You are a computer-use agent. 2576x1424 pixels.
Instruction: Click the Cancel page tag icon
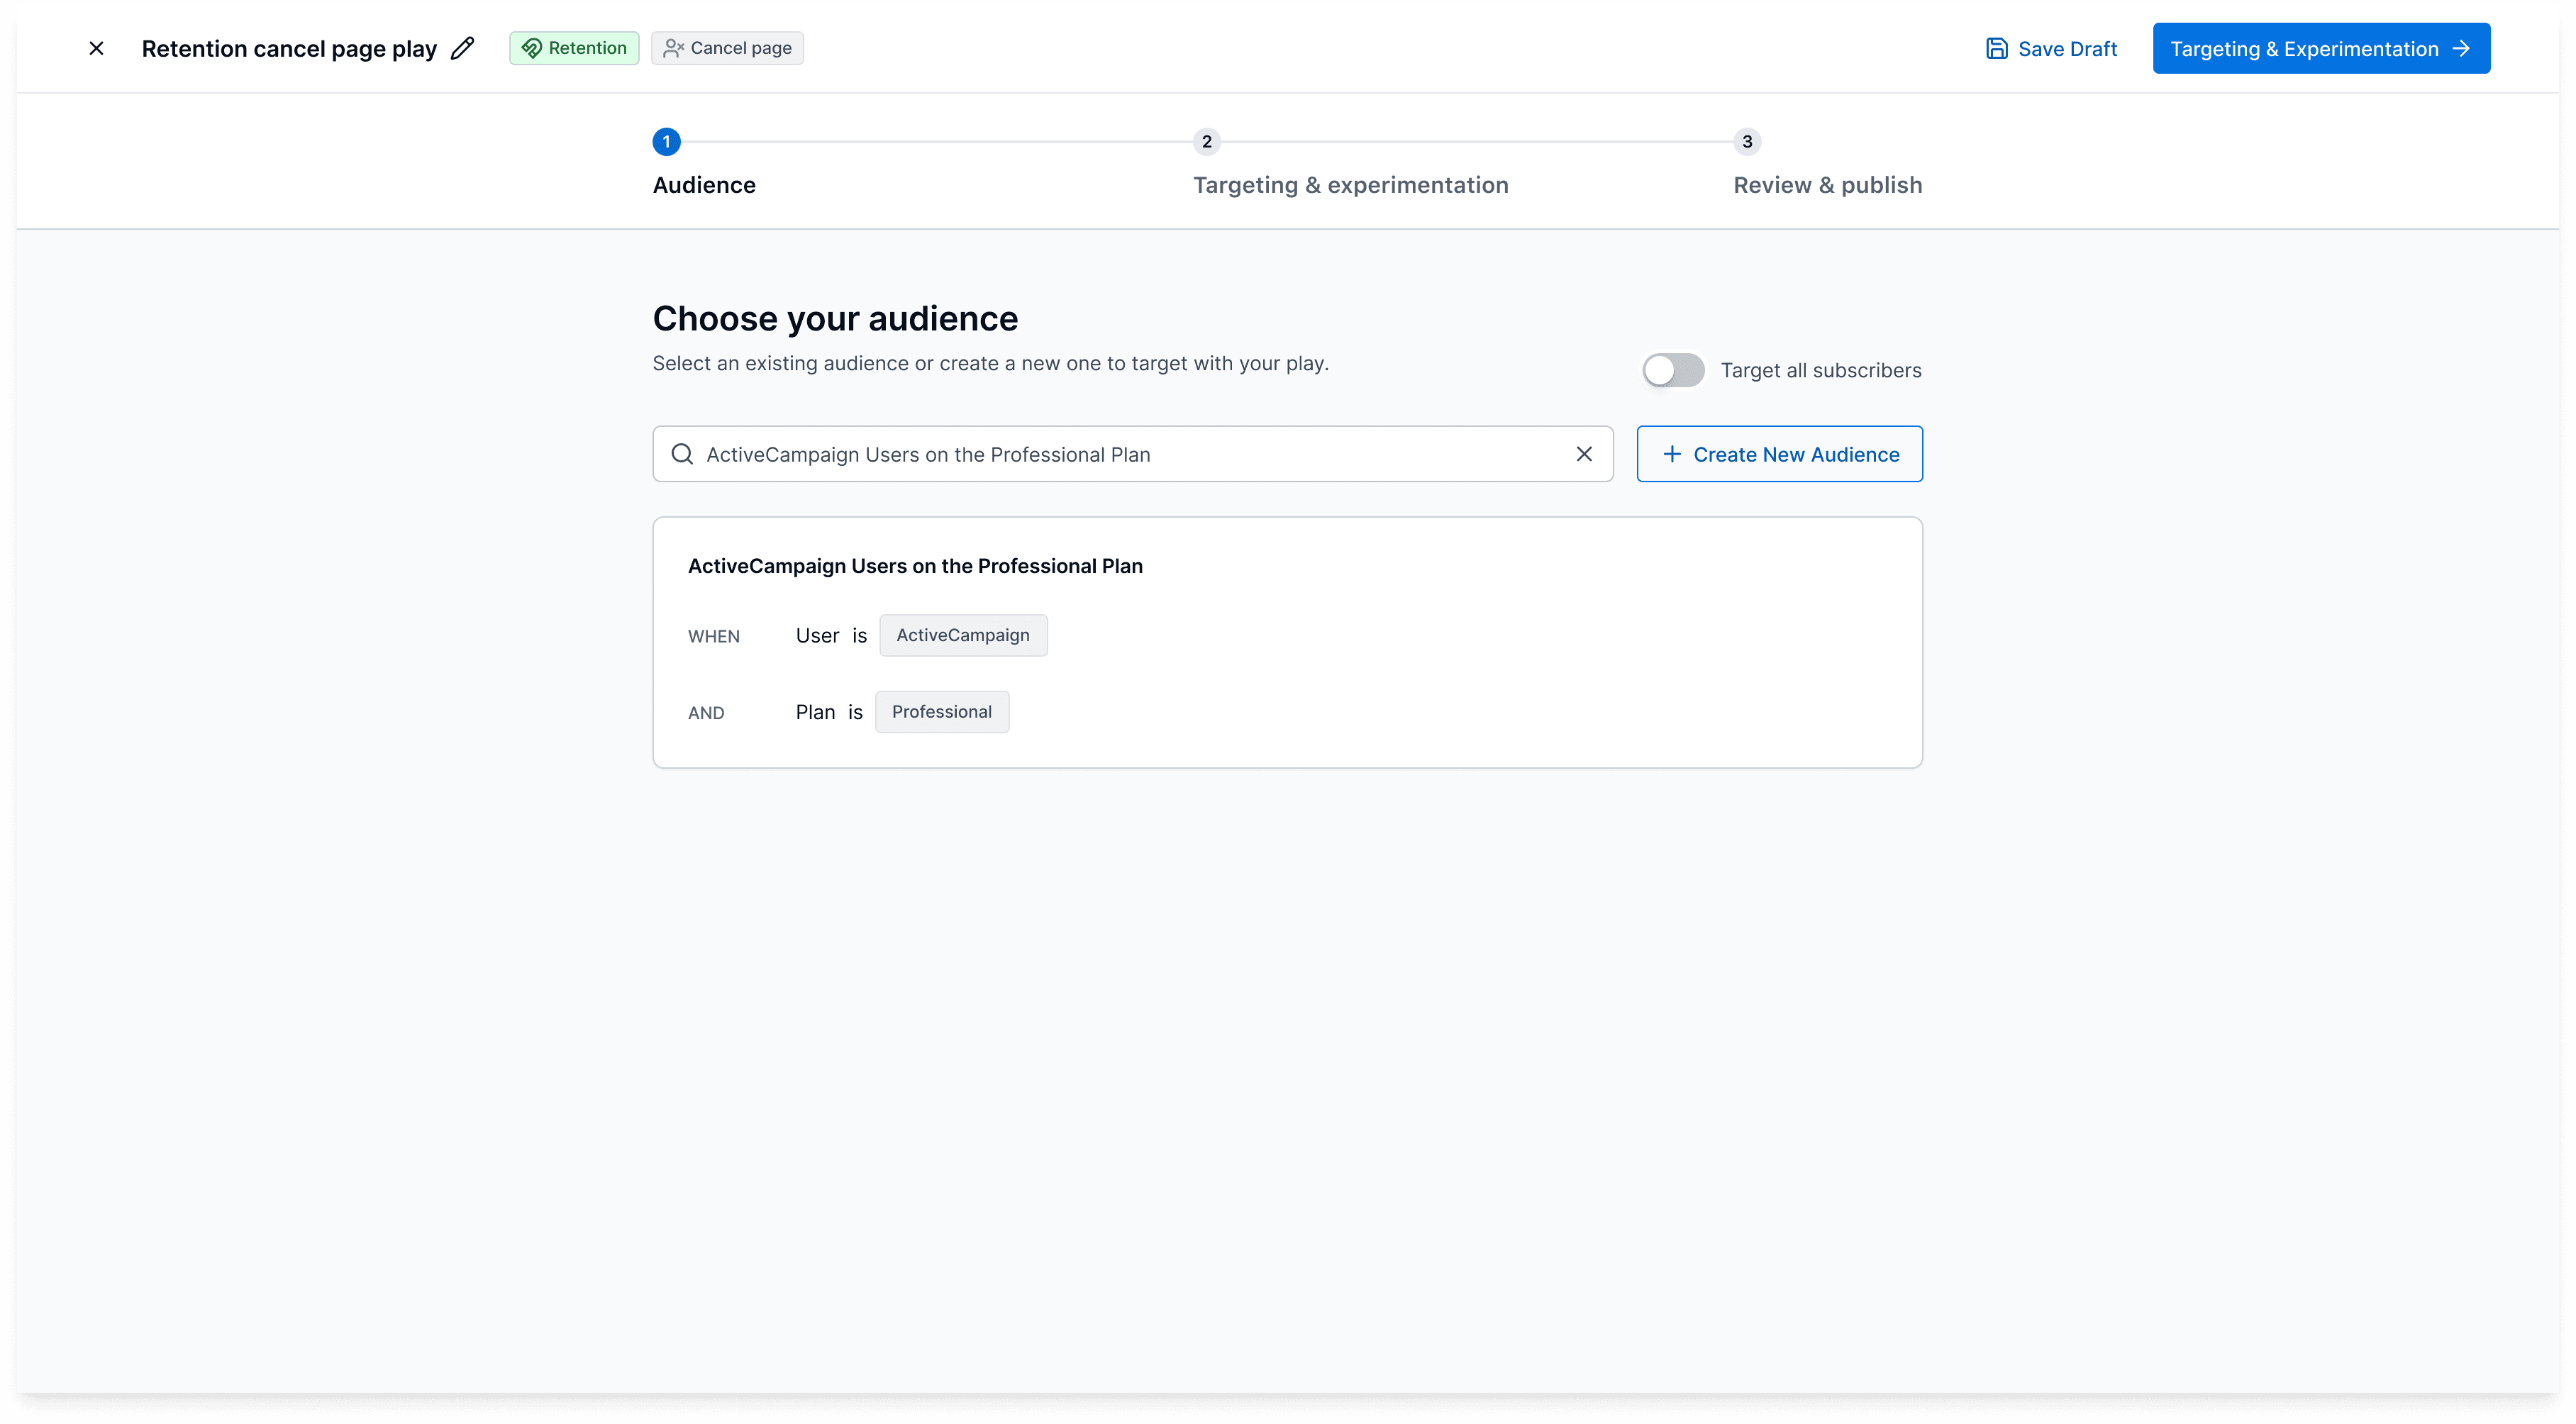pyautogui.click(x=673, y=48)
